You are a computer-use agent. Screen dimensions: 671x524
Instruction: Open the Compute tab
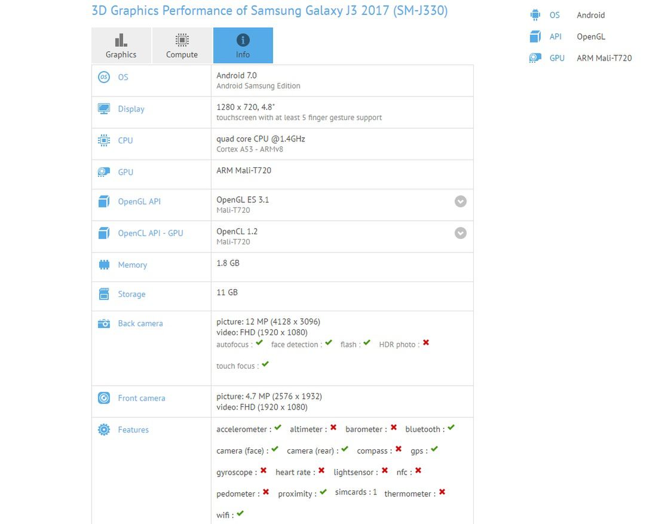[182, 45]
